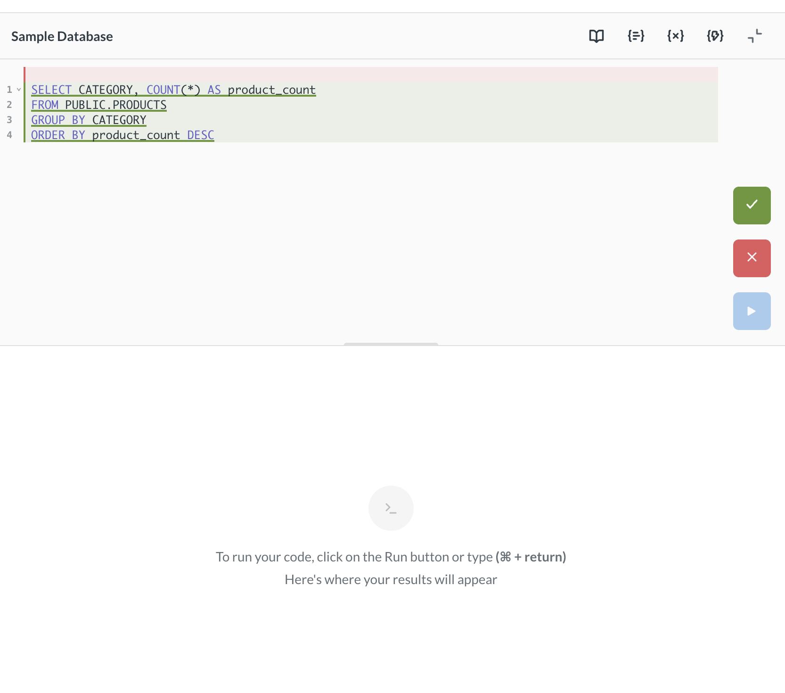Click on PUBLIC.PRODUCTS in line 2
This screenshot has height=693, width=785.
click(x=115, y=105)
